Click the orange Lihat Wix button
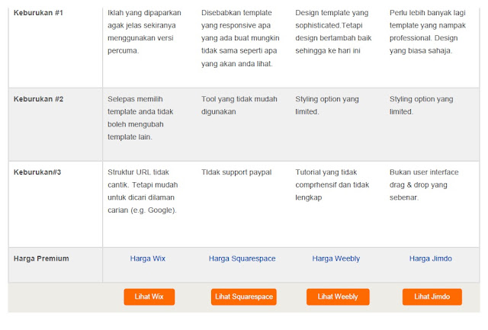The width and height of the screenshot is (488, 330). click(149, 296)
